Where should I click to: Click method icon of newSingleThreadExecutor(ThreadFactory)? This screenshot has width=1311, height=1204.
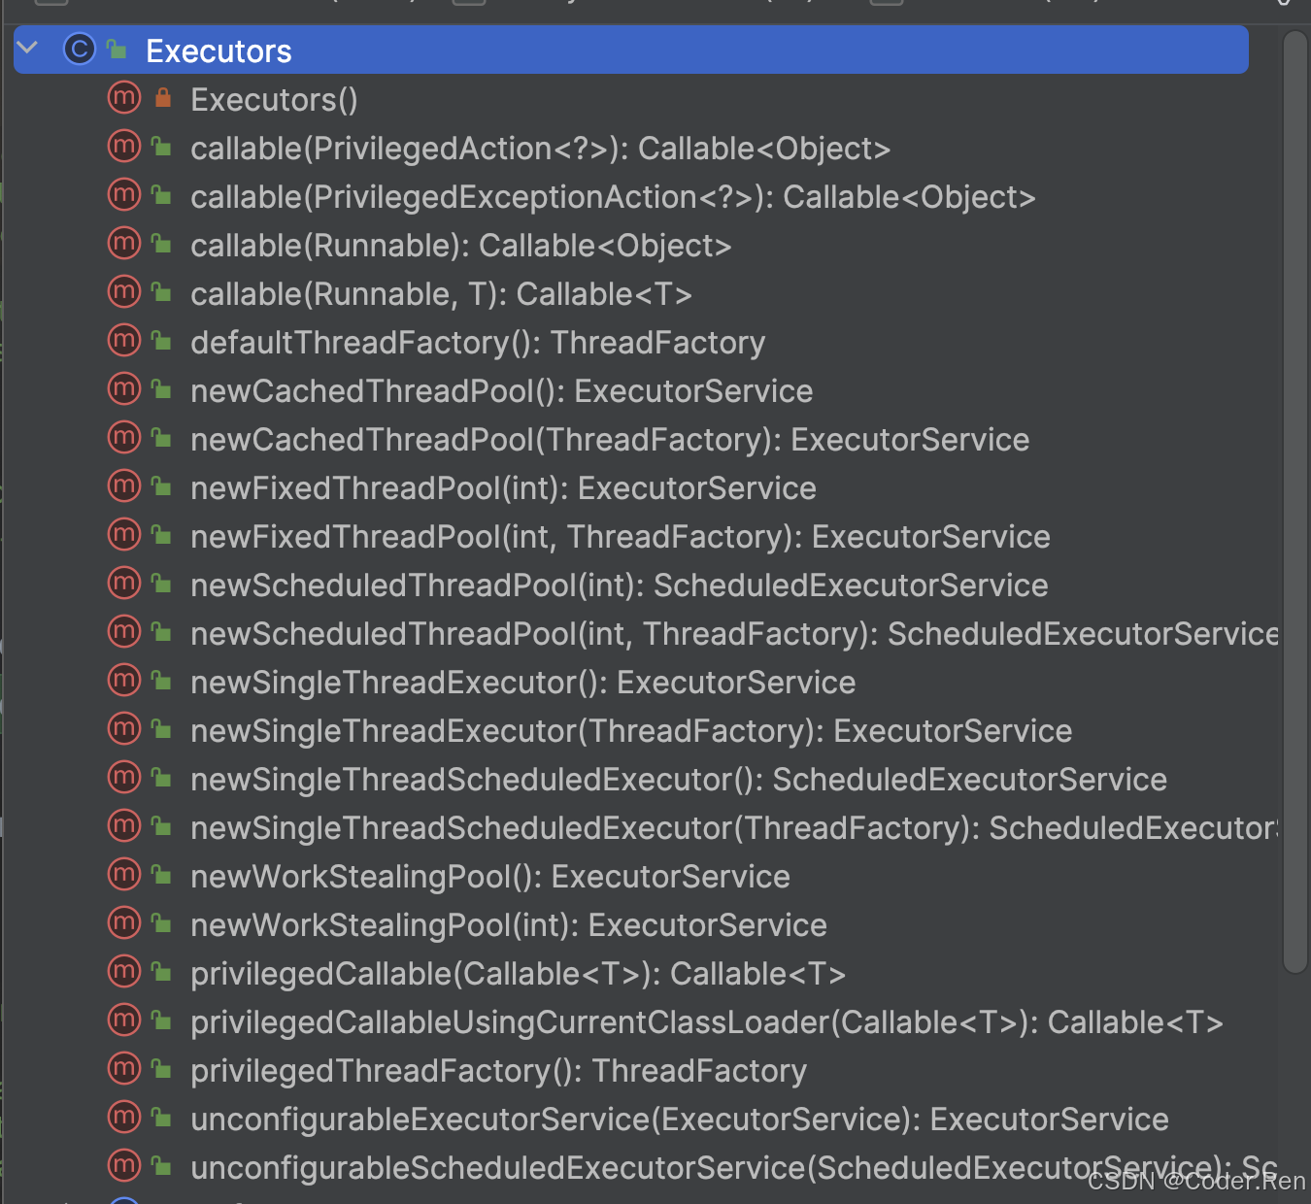point(124,729)
